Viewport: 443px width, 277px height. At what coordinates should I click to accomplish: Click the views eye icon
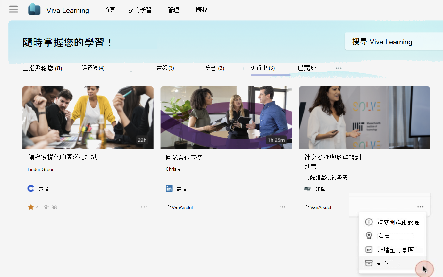[46, 207]
